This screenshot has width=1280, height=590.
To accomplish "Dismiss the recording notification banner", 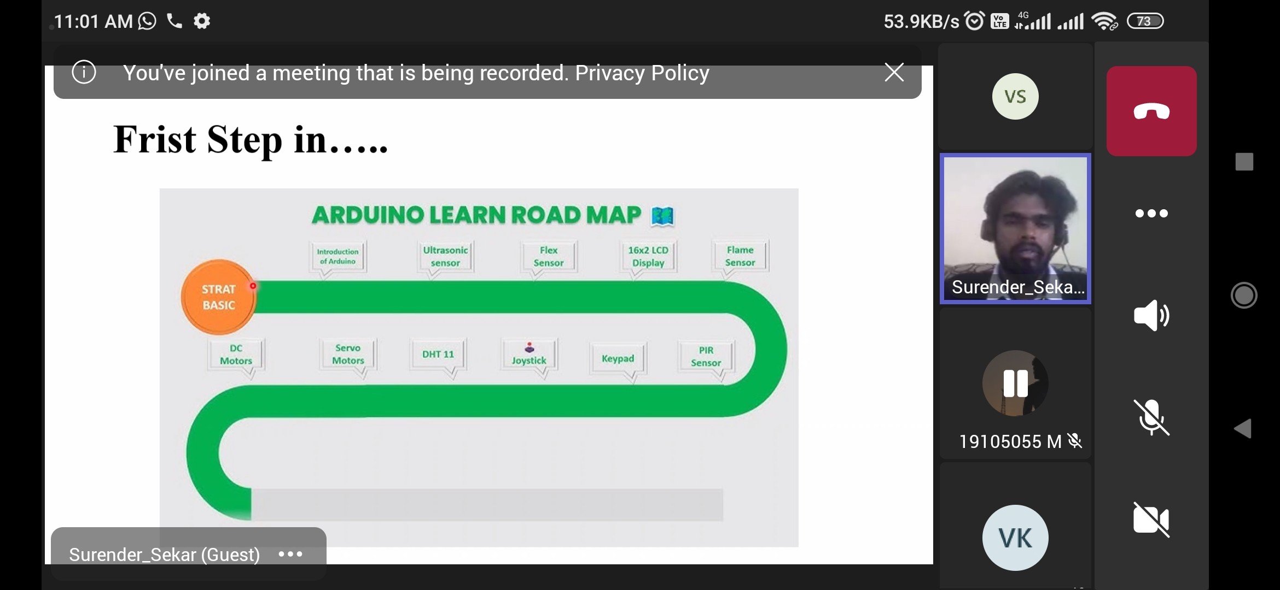I will 894,72.
